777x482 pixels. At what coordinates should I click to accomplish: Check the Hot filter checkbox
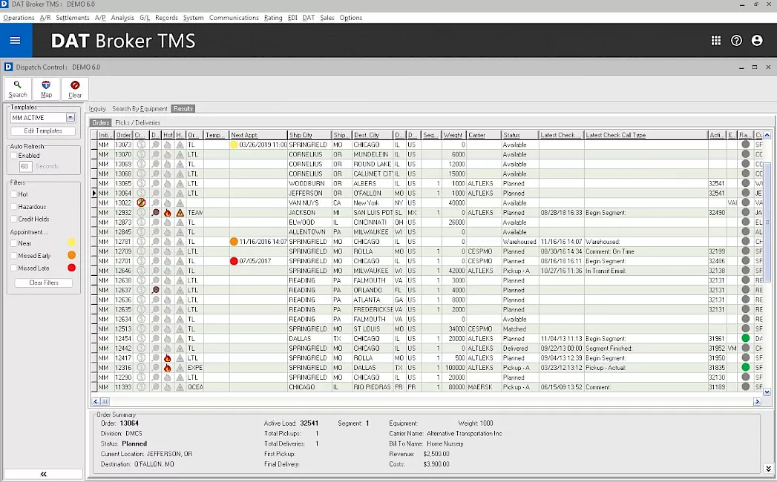(14, 194)
